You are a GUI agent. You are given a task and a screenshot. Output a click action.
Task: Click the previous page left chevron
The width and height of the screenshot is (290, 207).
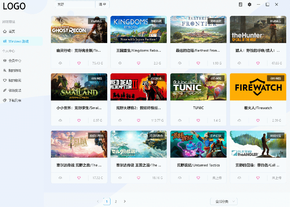pyautogui.click(x=98, y=201)
